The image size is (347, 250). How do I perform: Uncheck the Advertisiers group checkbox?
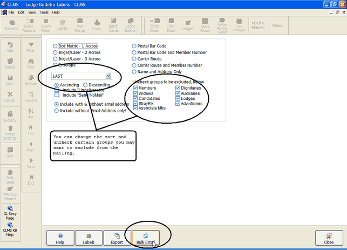click(x=178, y=103)
